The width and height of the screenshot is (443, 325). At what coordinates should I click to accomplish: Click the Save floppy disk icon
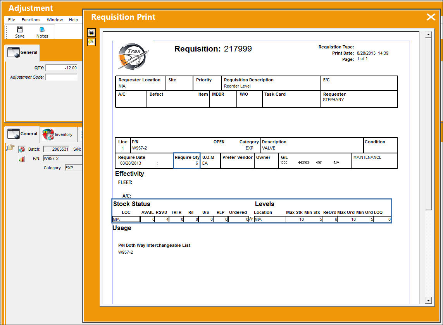click(x=19, y=29)
